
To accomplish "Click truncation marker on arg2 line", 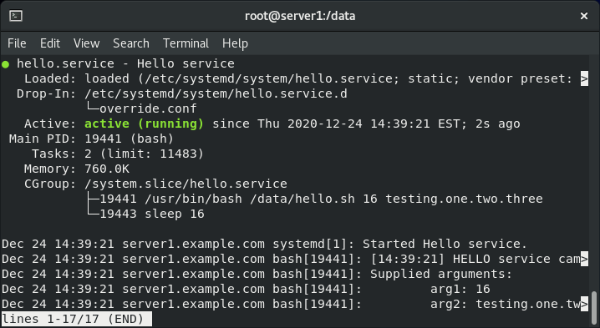I will click(584, 304).
